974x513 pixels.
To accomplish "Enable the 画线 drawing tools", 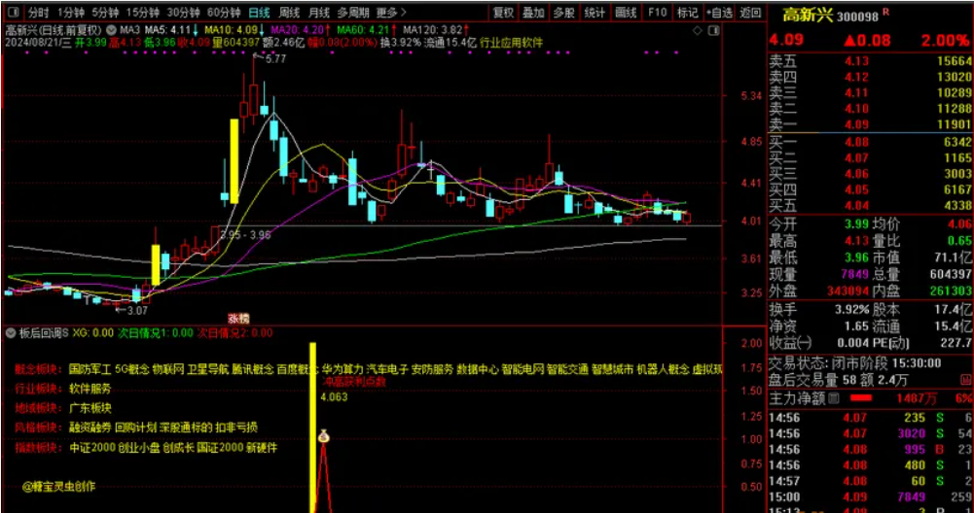I will 627,14.
